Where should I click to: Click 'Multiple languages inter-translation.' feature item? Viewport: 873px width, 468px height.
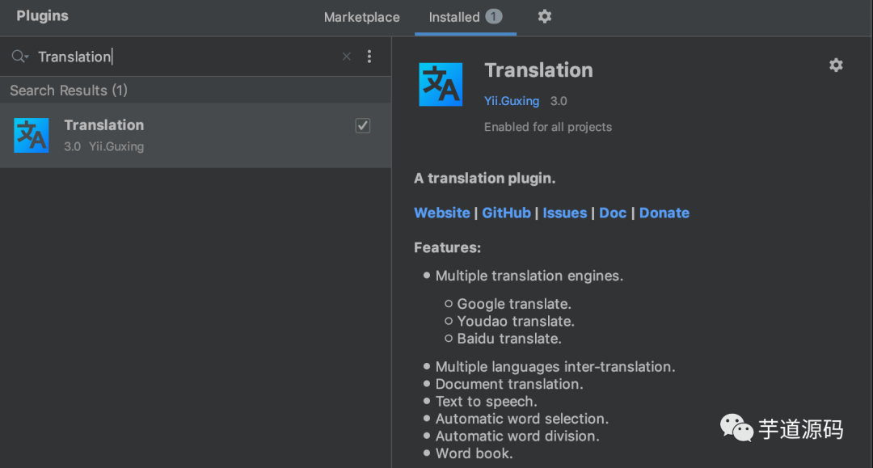point(555,367)
